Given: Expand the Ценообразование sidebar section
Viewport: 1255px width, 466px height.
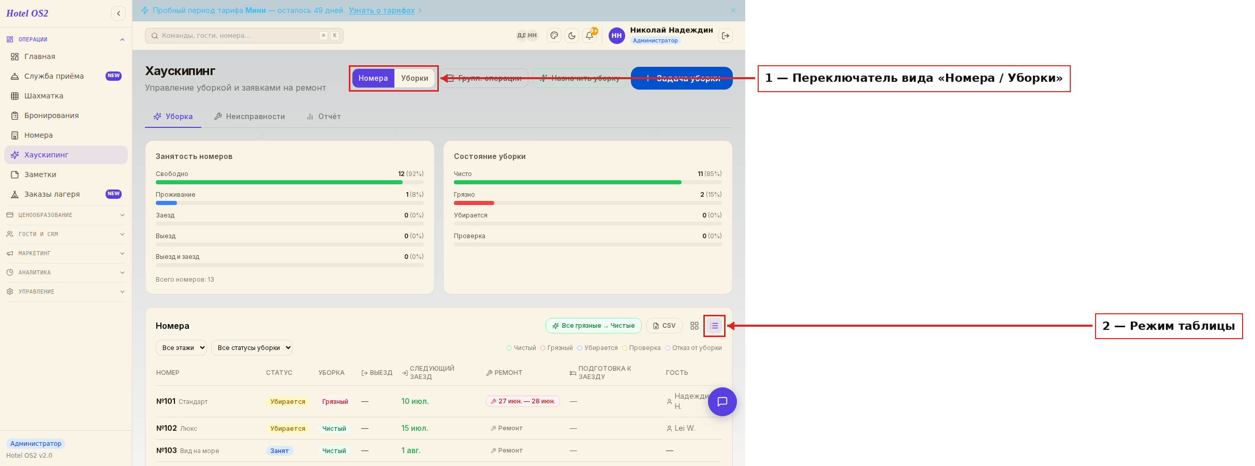Looking at the screenshot, I should pos(66,215).
